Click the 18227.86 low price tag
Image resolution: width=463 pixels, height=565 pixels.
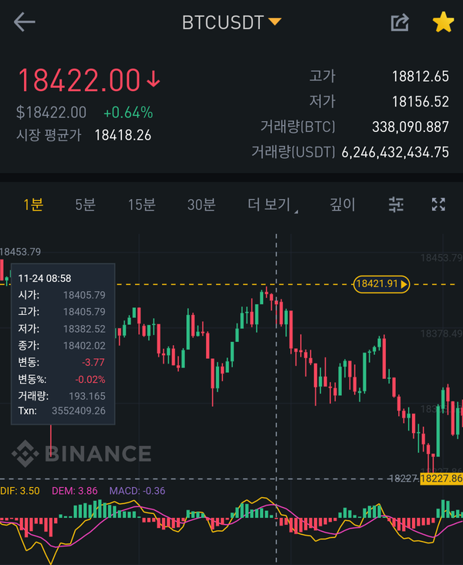(441, 479)
